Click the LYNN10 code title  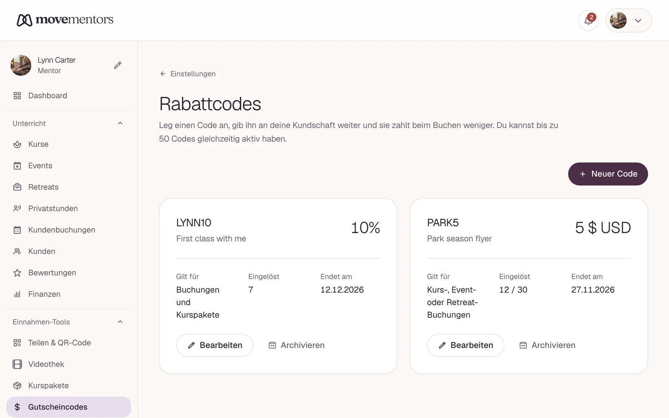194,223
